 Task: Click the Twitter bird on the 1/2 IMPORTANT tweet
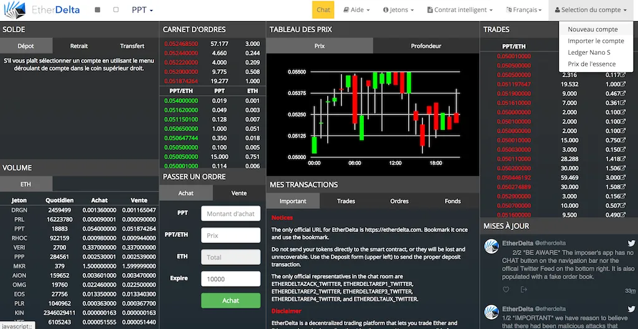631,309
